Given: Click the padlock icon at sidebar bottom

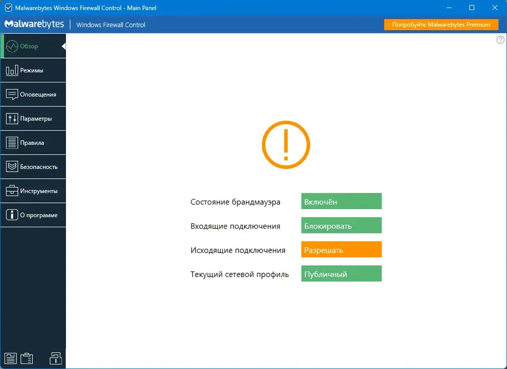Looking at the screenshot, I should [56, 358].
